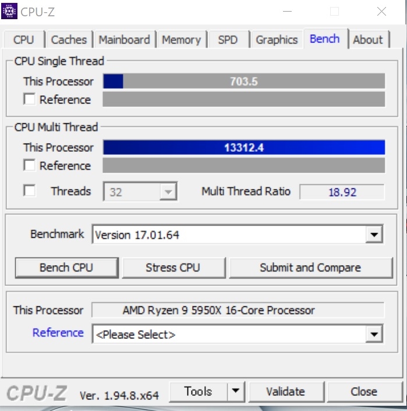Click the Multi Thread Ratio value 18.92

(x=342, y=192)
